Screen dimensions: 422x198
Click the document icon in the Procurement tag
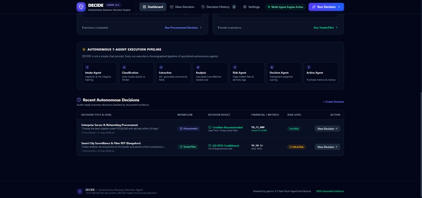pyautogui.click(x=181, y=129)
